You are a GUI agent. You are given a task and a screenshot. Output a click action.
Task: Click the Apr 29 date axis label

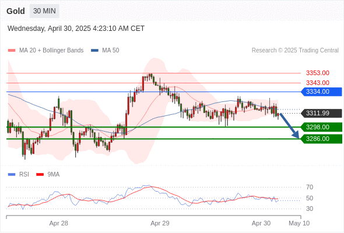160,223
